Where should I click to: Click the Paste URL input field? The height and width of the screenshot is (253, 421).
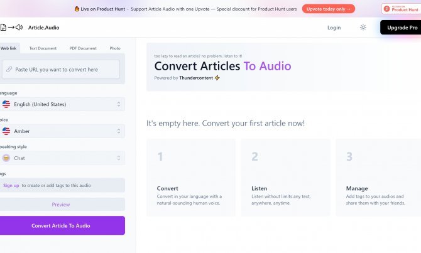tap(61, 70)
